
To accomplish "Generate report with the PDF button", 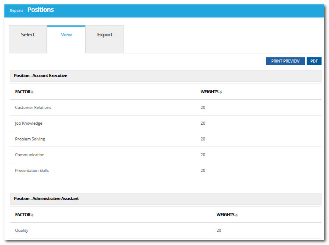I will 314,61.
